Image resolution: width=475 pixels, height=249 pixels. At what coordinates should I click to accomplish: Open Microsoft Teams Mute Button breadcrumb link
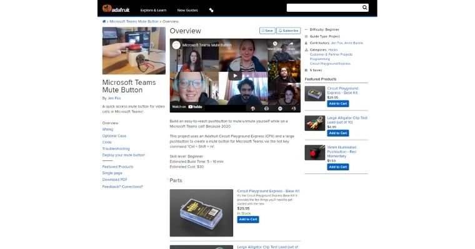coord(134,21)
